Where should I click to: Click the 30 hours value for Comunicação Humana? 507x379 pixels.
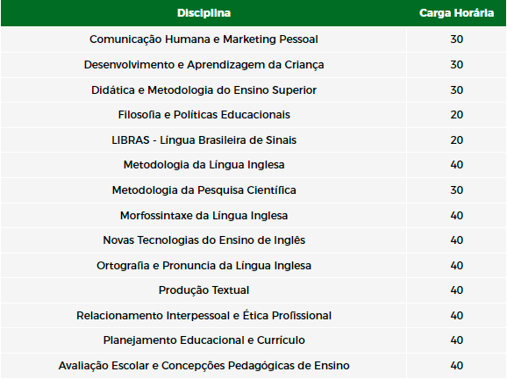click(x=456, y=39)
